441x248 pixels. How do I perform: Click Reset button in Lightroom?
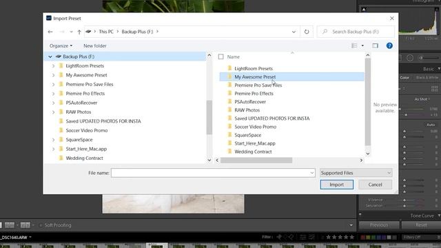[x=421, y=225]
